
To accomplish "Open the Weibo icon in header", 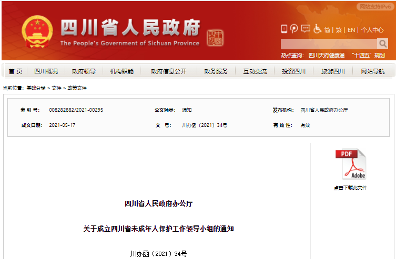I will (294, 29).
